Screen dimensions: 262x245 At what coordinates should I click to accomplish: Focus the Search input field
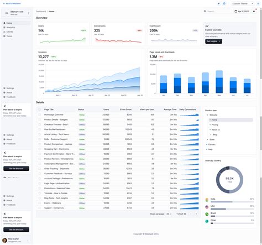click(217, 12)
